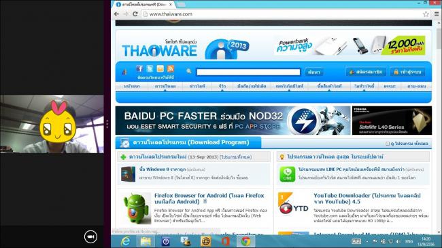The height and width of the screenshot is (248, 442).
Task: Open the review navigation tab
Action: click(222, 86)
